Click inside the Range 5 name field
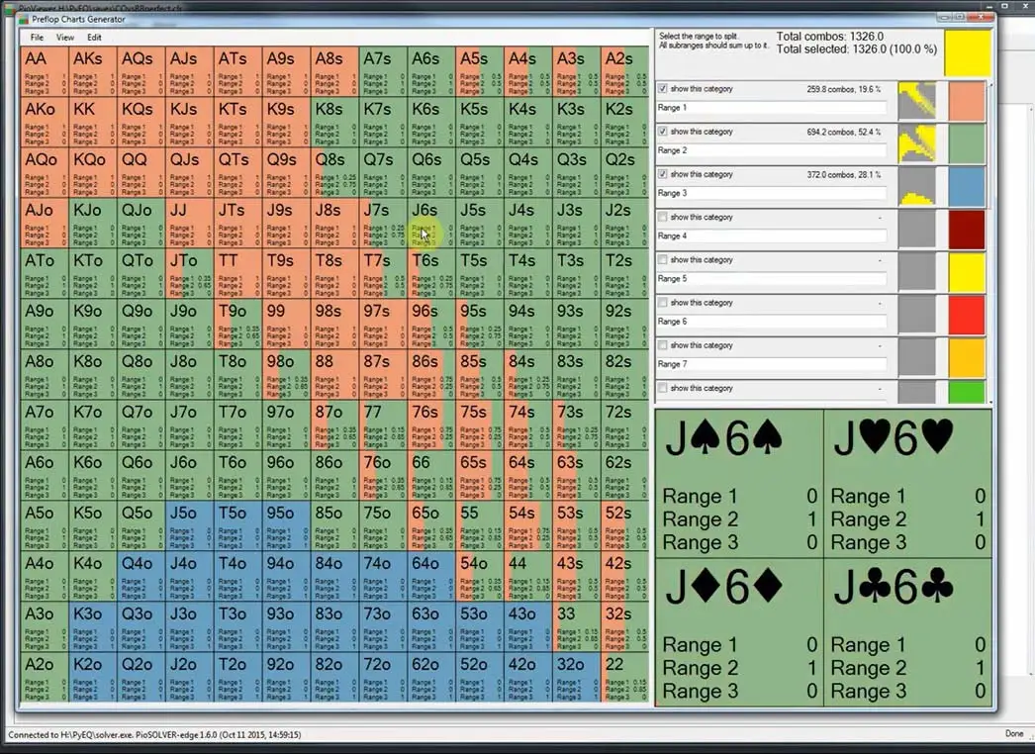Viewport: 1035px width, 754px height. point(772,277)
